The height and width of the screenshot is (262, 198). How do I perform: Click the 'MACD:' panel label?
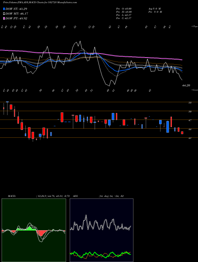pos(12,196)
